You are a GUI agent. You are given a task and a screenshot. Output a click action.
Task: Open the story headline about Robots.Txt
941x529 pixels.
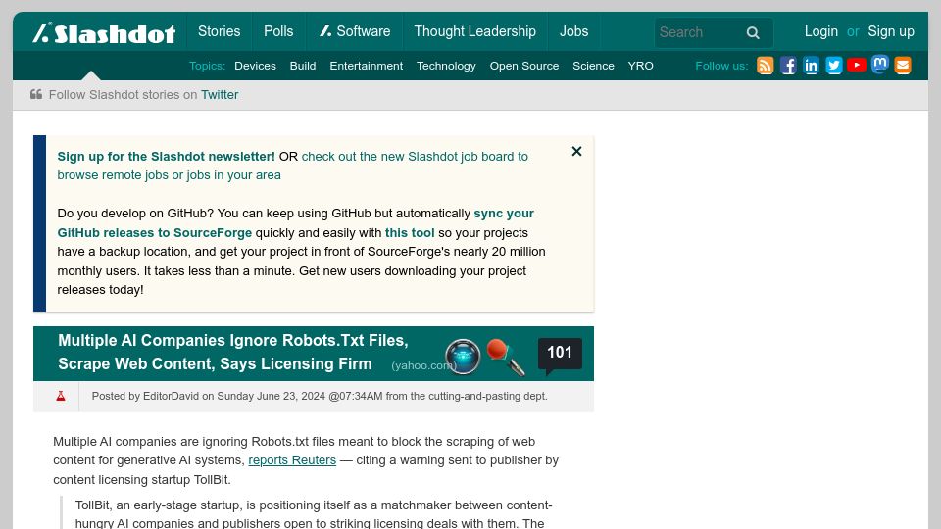click(x=233, y=352)
